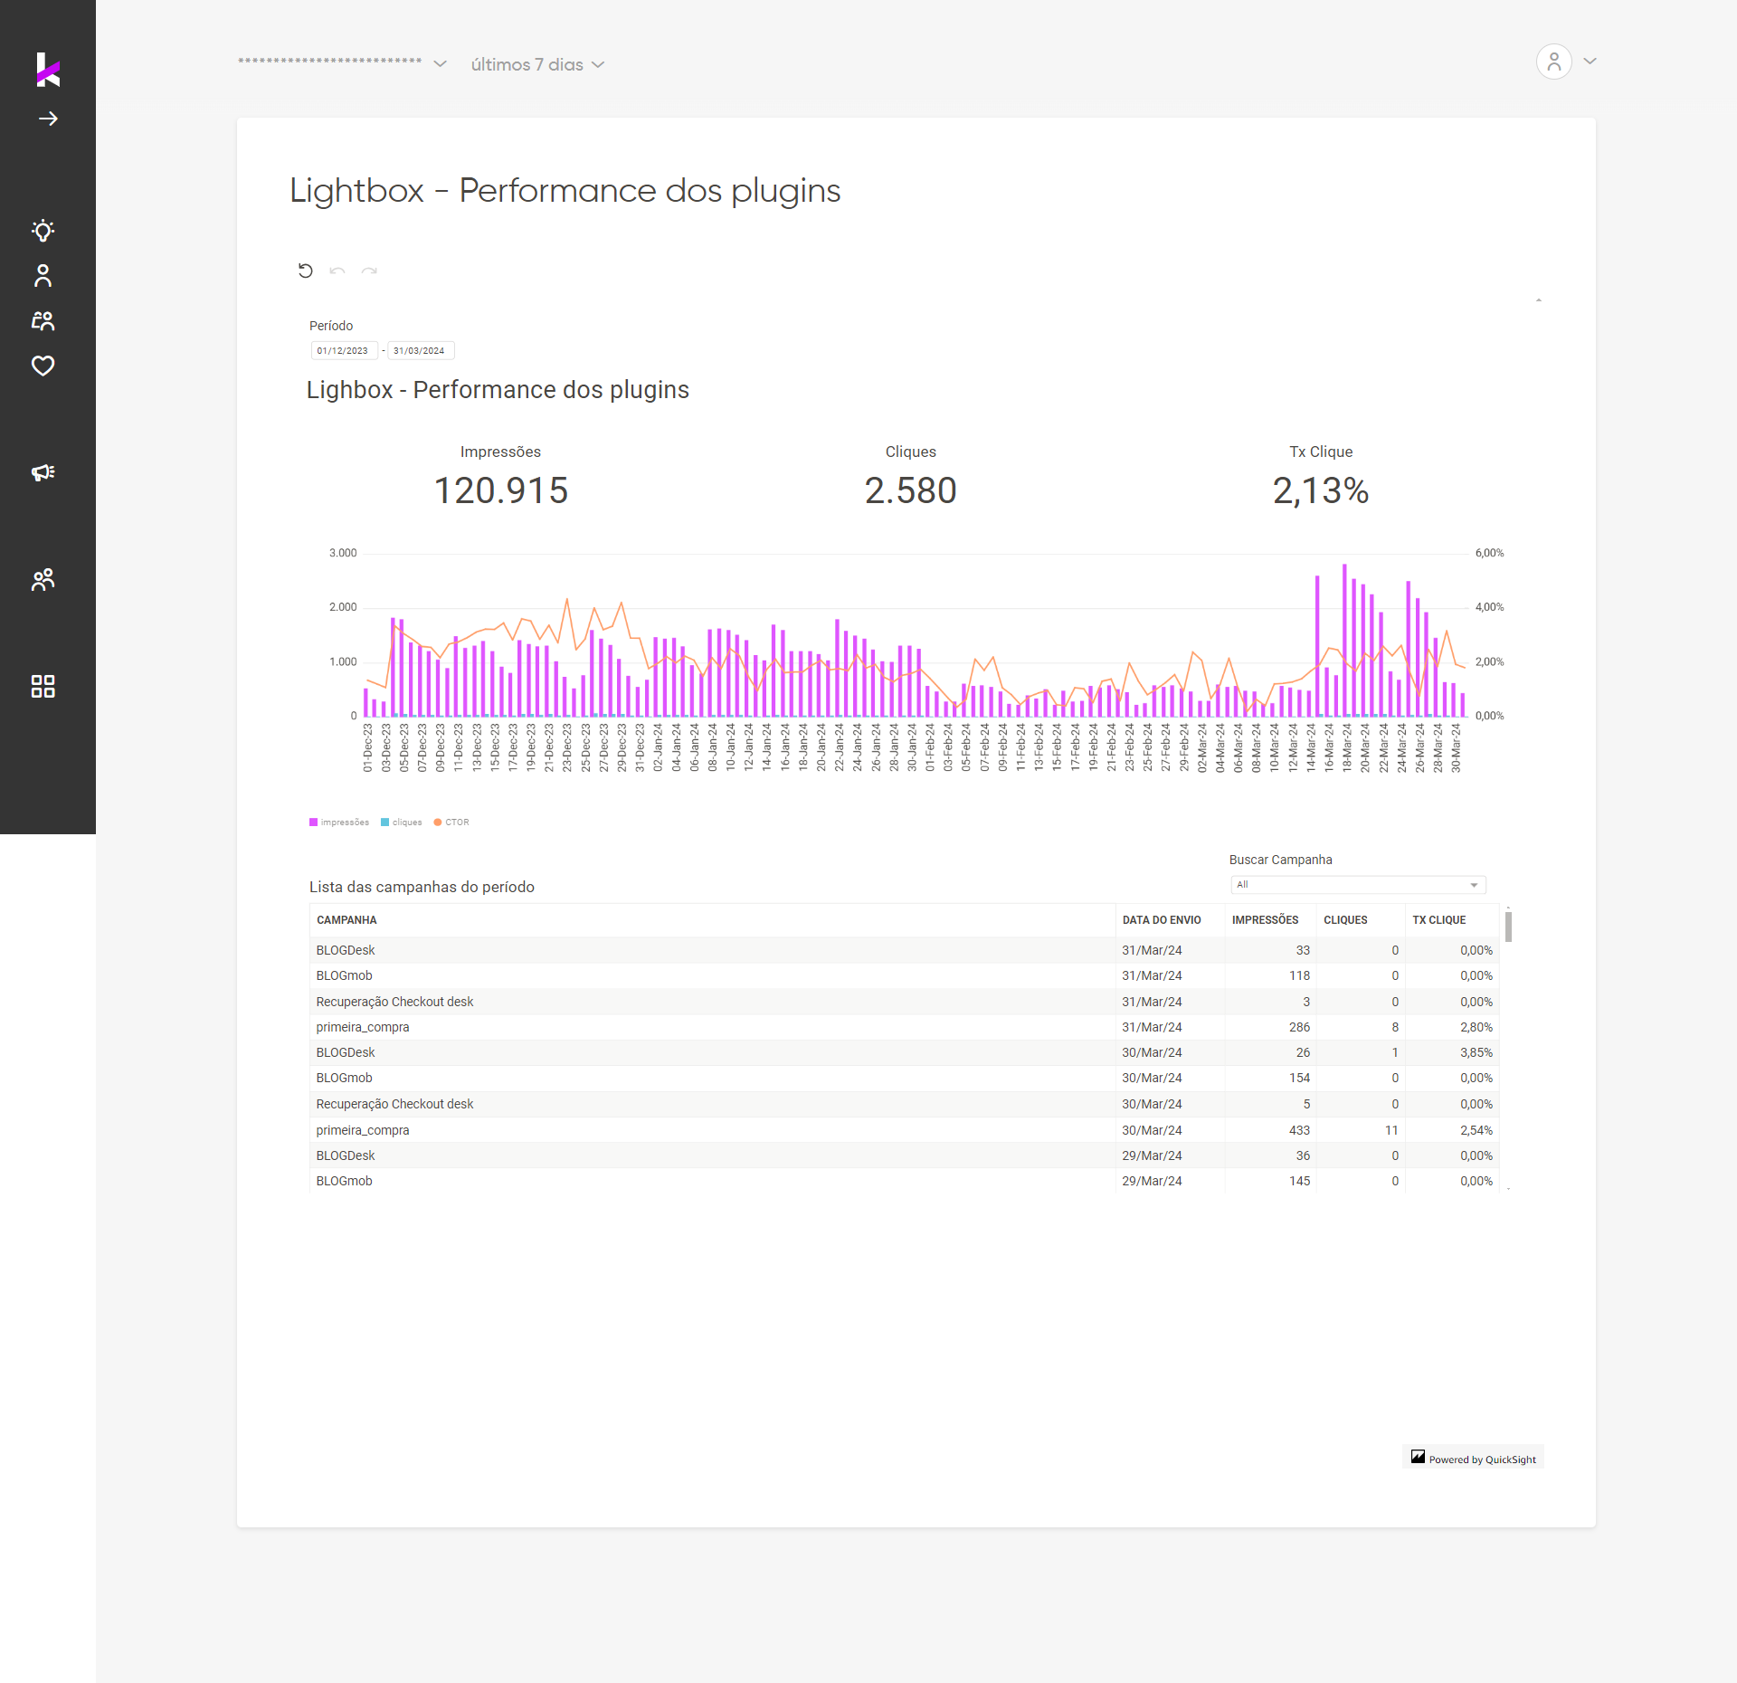The width and height of the screenshot is (1737, 1683).
Task: Toggle impressões series in chart legend
Action: click(x=339, y=822)
